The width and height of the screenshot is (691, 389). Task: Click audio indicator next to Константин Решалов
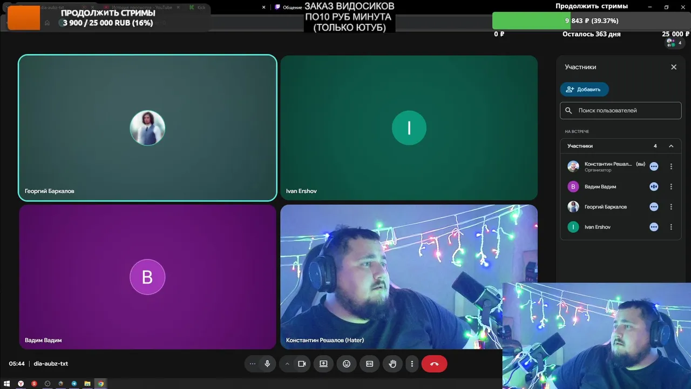654,166
